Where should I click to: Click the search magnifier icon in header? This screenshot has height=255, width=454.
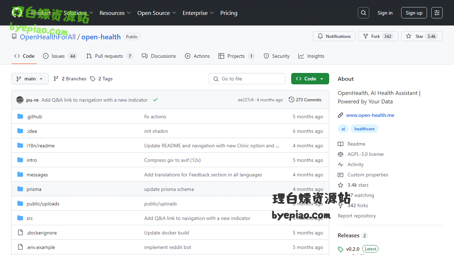point(364,13)
